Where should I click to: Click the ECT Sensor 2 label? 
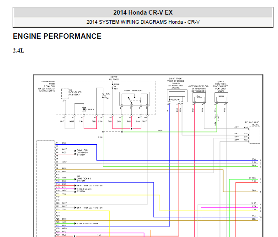coord(198,89)
